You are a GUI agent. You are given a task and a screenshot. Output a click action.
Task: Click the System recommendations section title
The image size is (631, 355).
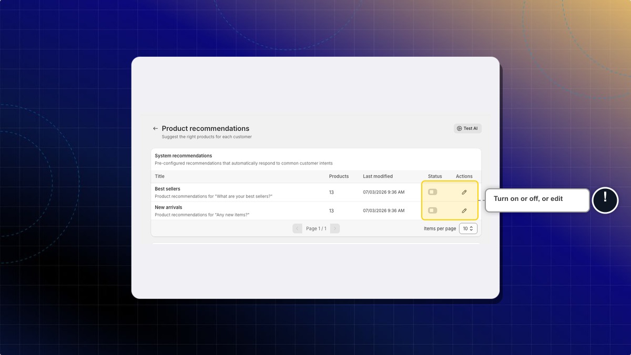tap(184, 156)
